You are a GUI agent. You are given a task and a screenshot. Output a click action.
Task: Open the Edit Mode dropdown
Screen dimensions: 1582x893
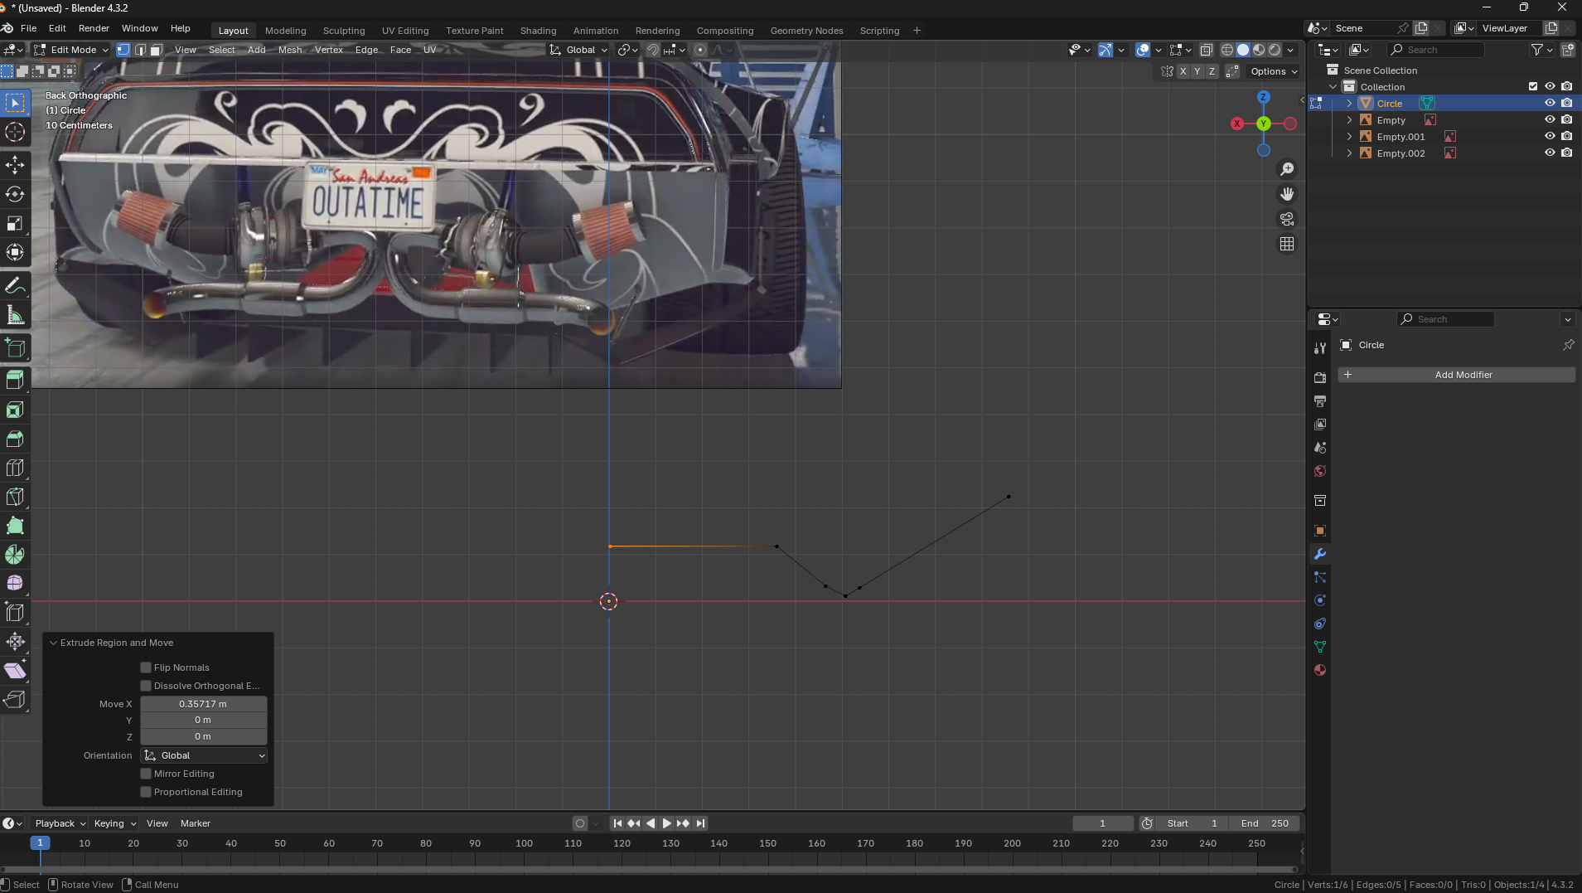point(72,50)
